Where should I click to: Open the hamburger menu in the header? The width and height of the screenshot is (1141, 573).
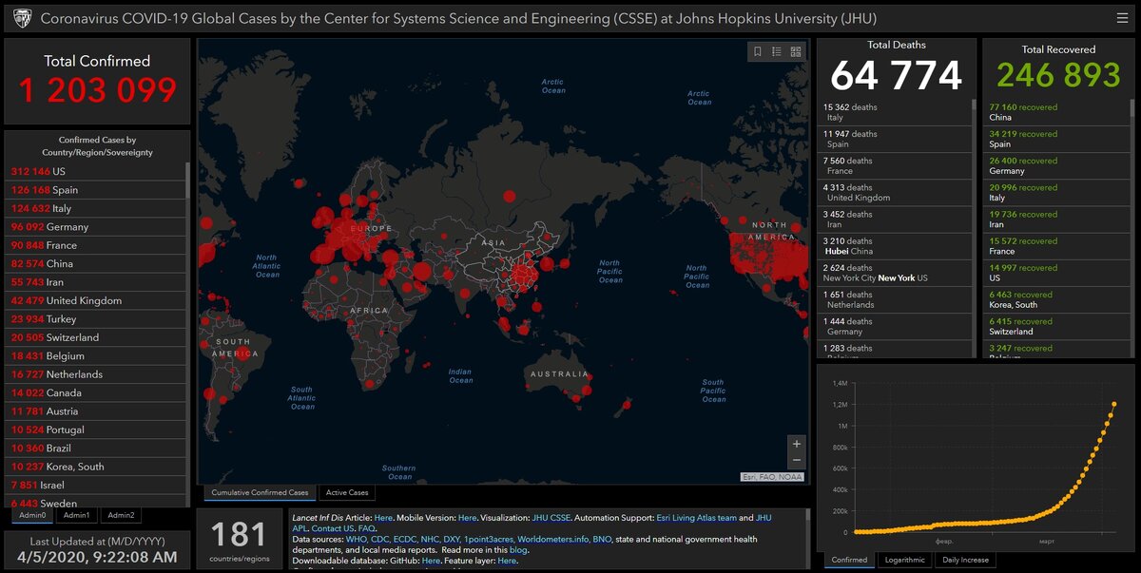[1124, 18]
